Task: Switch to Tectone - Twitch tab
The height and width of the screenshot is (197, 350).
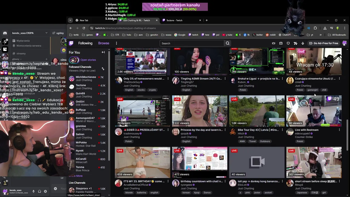Action: [x=181, y=20]
